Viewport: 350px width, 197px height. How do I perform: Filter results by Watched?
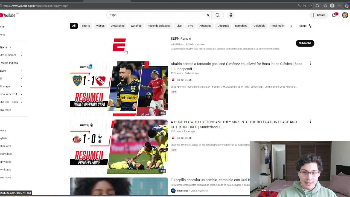[136, 26]
